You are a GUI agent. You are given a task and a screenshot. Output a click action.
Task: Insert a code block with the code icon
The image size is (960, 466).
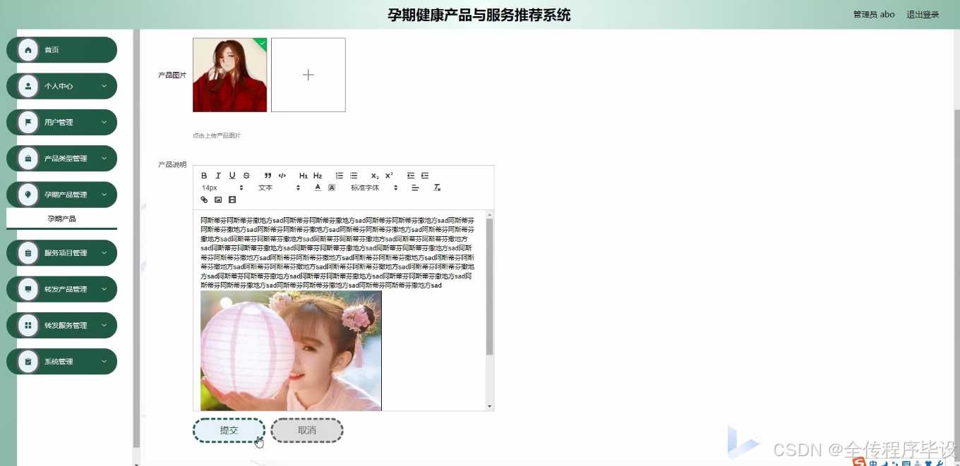pos(282,176)
